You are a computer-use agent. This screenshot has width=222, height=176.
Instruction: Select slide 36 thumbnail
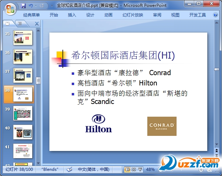(23, 57)
